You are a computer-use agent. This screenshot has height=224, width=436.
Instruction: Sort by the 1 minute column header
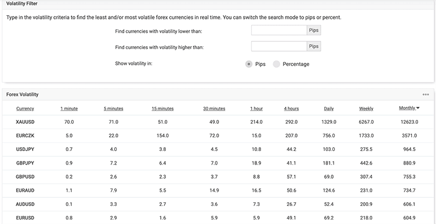tap(69, 108)
